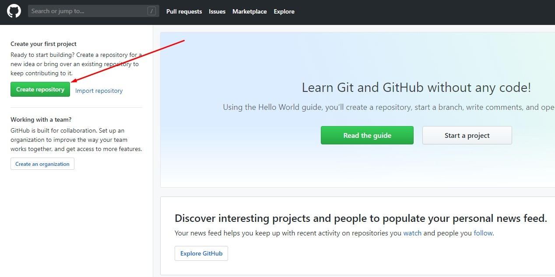Select the 'Working with a team?' heading
This screenshot has width=555, height=277.
tap(41, 119)
